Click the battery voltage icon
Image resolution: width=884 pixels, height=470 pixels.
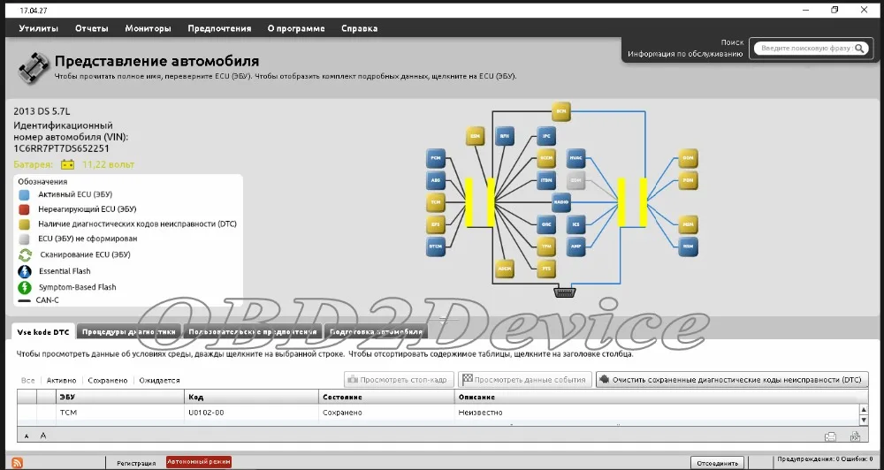[x=68, y=164]
